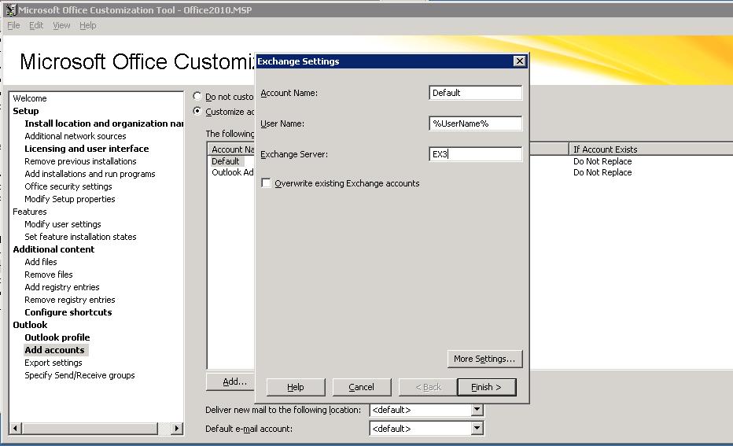Cancel the Exchange Settings dialog
The height and width of the screenshot is (446, 733).
tap(361, 387)
